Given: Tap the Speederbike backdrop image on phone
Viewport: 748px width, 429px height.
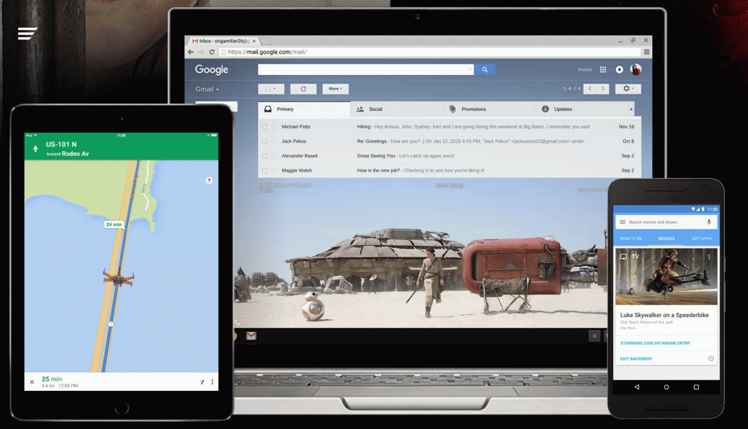Looking at the screenshot, I should click(x=666, y=277).
